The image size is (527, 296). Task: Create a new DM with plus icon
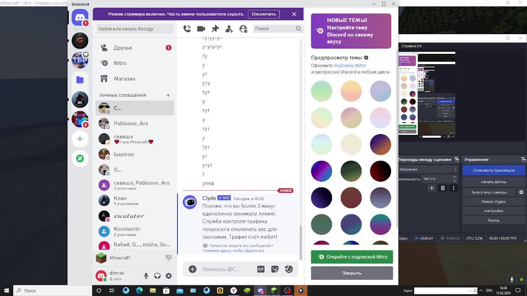(168, 95)
